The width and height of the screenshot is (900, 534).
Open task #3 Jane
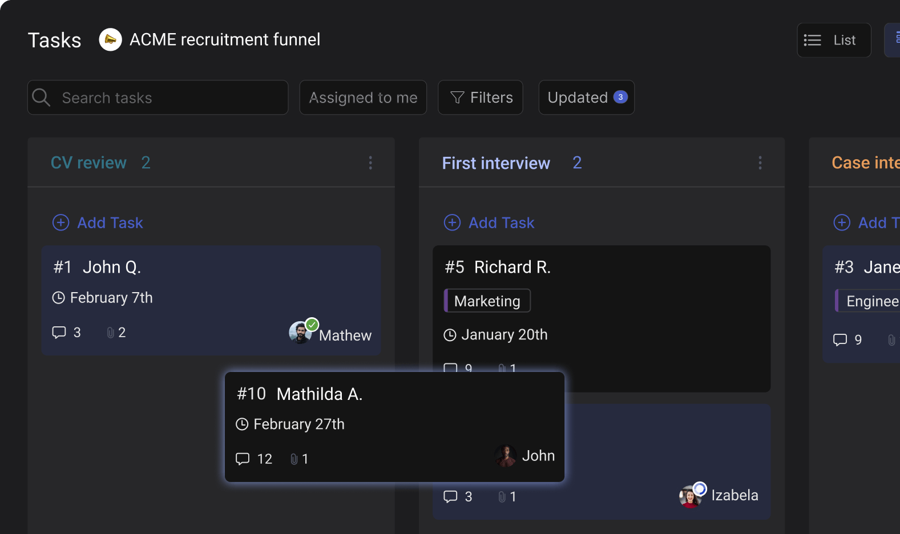click(861, 304)
